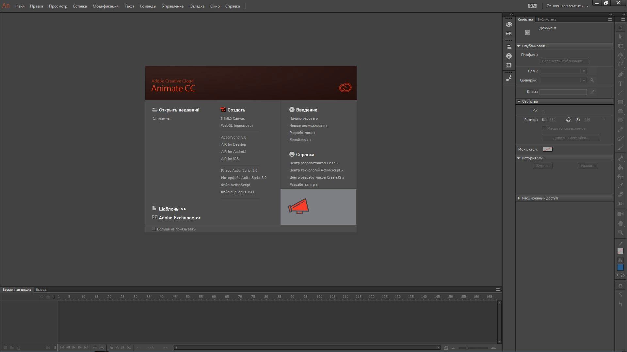Select the Pencil tool

coord(620,129)
